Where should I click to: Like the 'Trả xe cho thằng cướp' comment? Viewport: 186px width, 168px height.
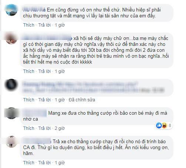coord(29,163)
